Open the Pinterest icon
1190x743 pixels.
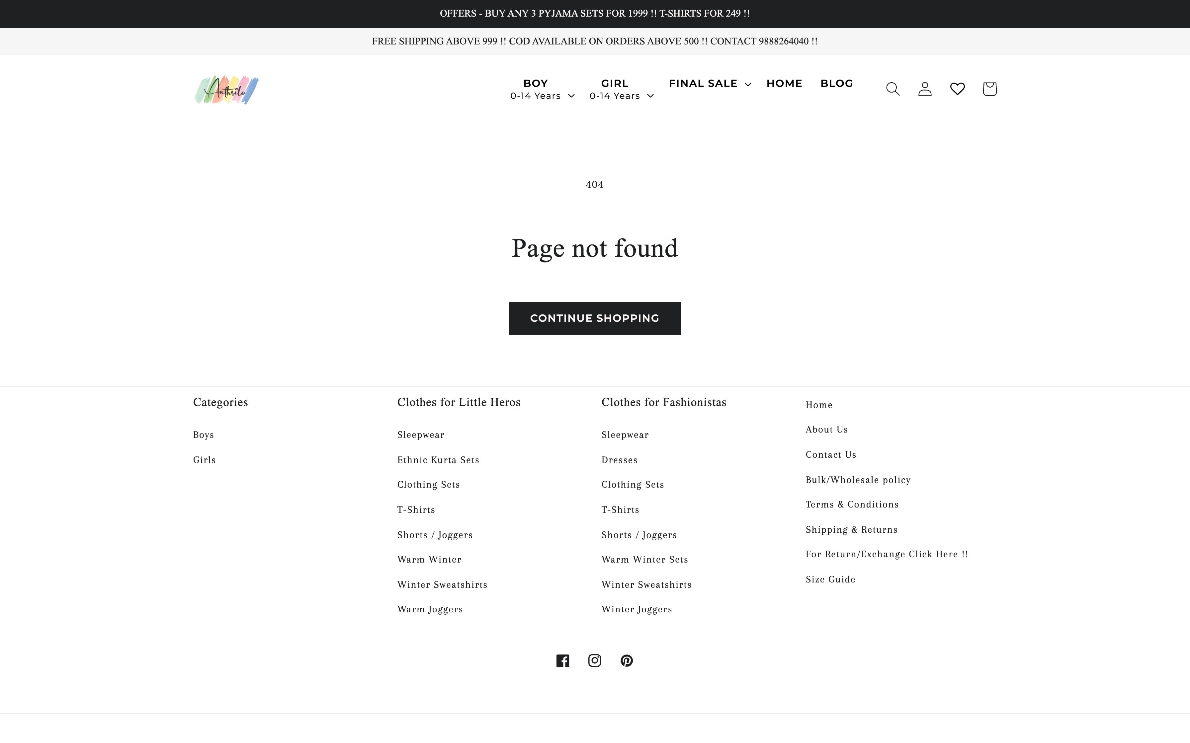[x=627, y=660]
